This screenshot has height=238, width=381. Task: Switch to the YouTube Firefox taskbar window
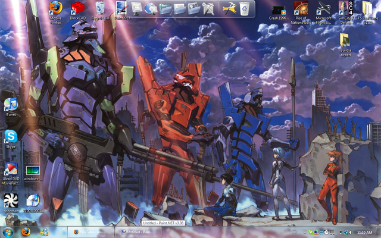[91, 232]
